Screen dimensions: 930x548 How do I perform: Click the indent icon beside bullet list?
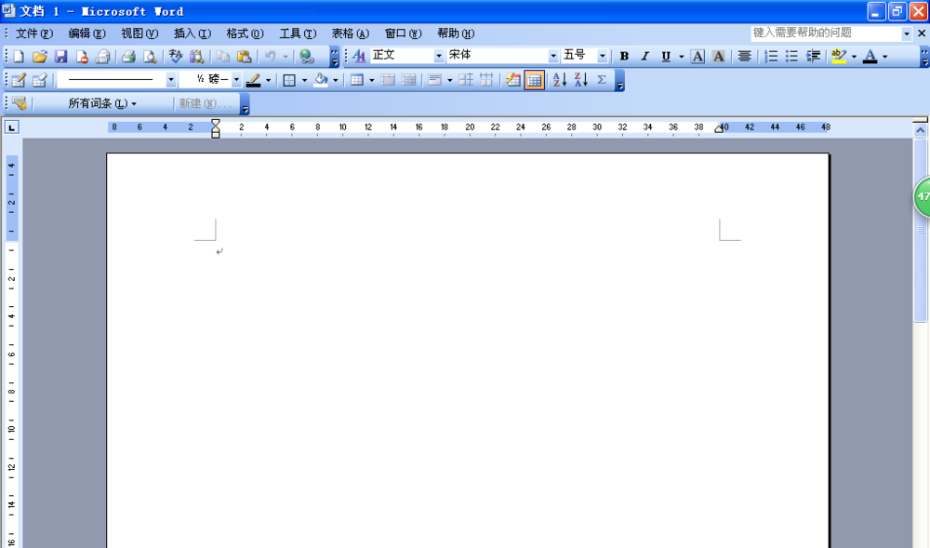click(813, 57)
